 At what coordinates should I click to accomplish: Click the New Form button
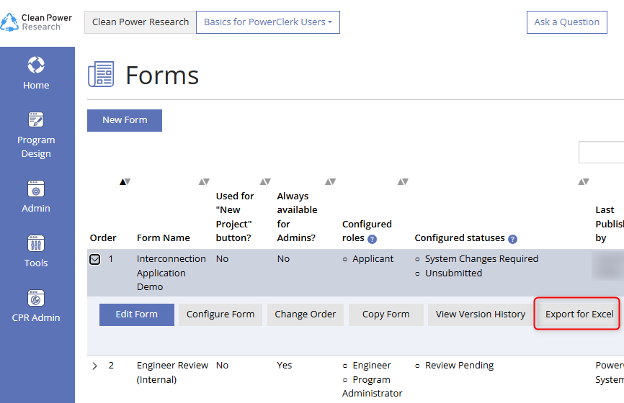pos(125,120)
